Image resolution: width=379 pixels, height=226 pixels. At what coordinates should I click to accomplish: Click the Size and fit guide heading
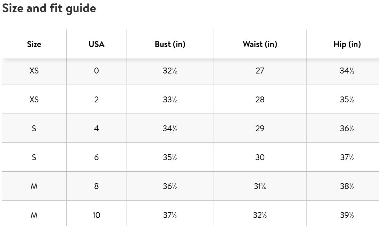pyautogui.click(x=49, y=8)
